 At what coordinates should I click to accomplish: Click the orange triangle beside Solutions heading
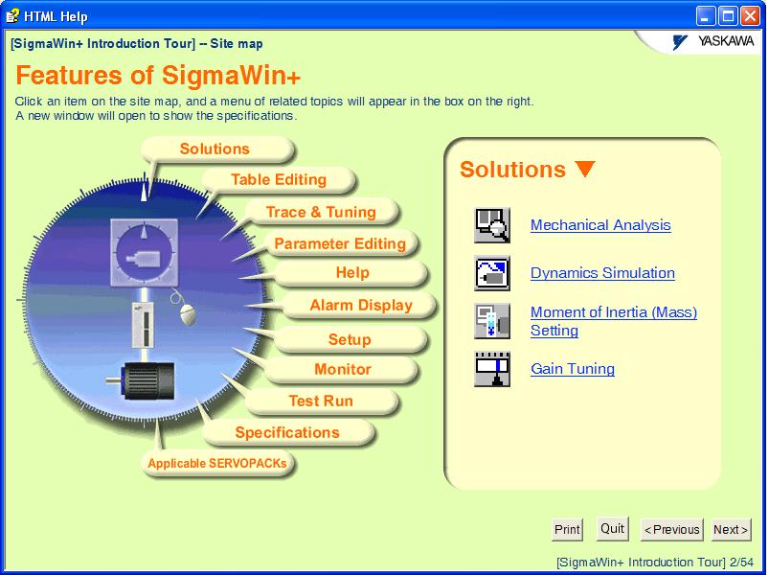(584, 169)
